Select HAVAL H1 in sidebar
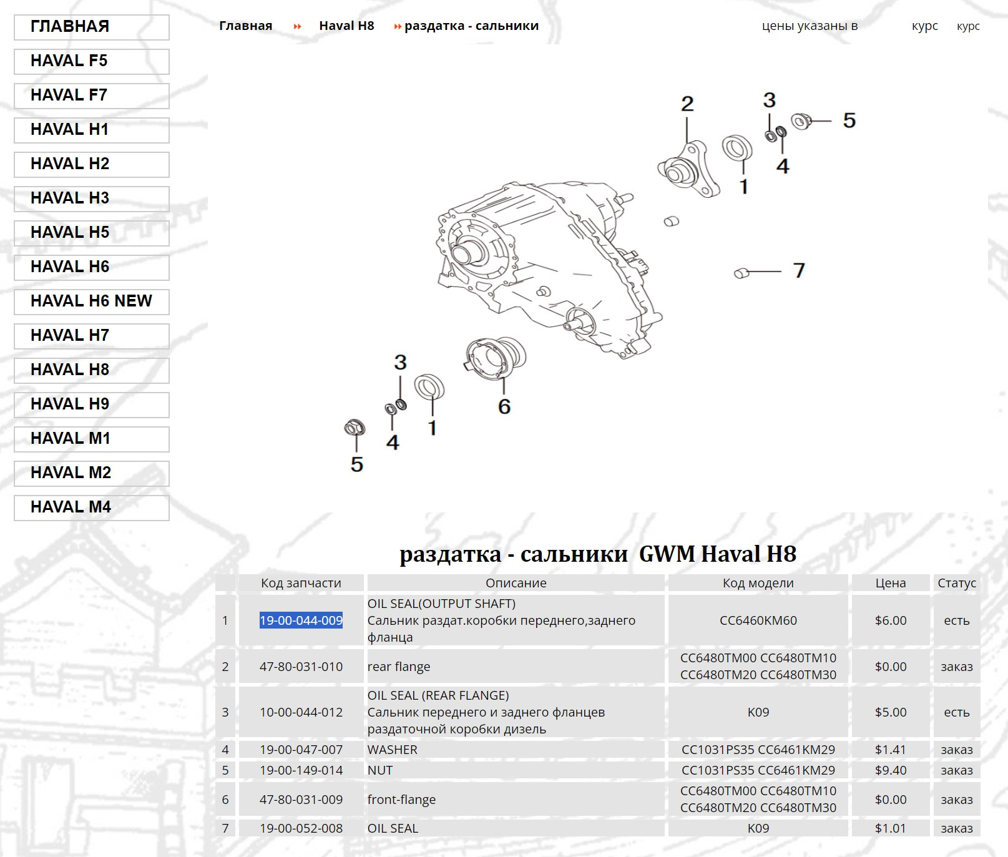1008x857 pixels. [92, 130]
